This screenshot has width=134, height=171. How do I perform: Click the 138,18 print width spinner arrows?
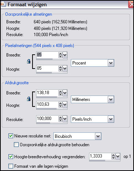click(x=60, y=93)
